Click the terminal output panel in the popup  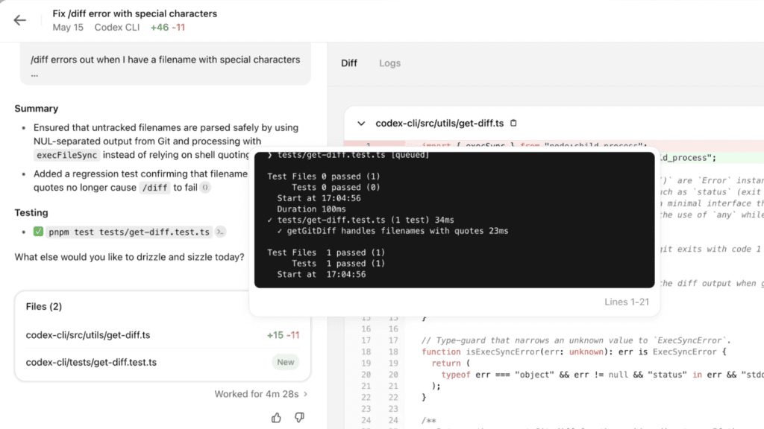[x=454, y=220]
